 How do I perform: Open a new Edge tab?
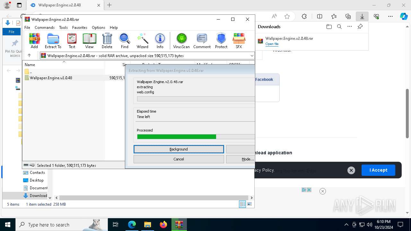click(x=109, y=5)
